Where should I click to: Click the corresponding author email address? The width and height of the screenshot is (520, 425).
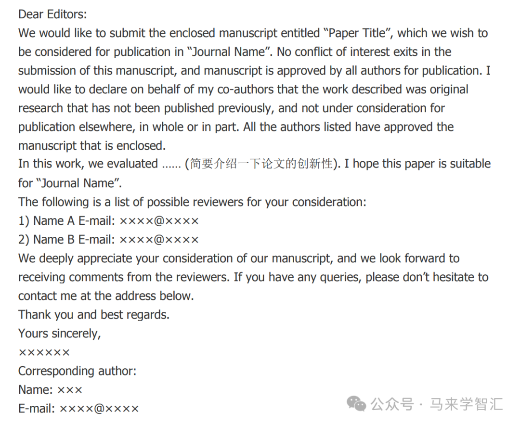pos(99,409)
